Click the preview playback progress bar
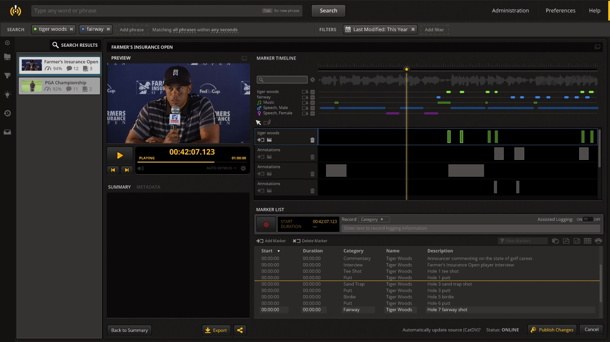Image resolution: width=610 pixels, height=342 pixels. 192,162
